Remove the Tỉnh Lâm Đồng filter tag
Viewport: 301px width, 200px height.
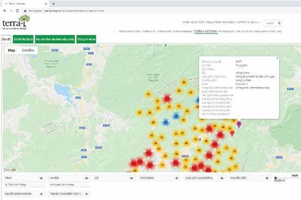(6, 184)
